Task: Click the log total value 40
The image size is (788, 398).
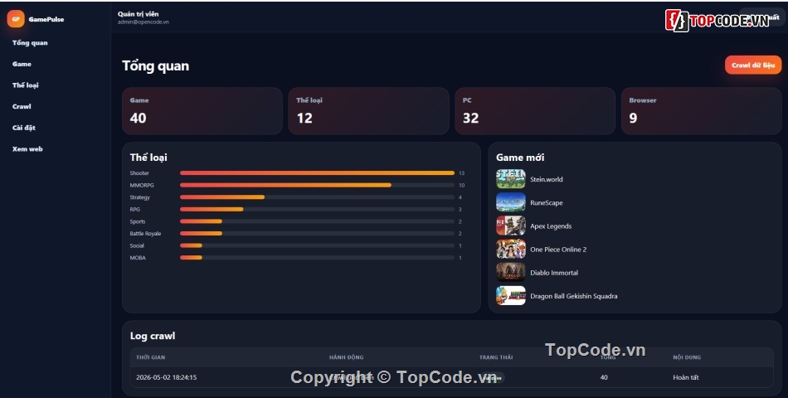Action: 604,377
